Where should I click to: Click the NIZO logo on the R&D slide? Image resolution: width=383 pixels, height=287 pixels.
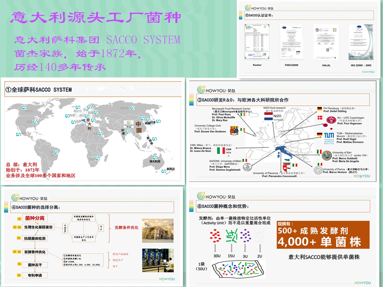[x=273, y=116]
